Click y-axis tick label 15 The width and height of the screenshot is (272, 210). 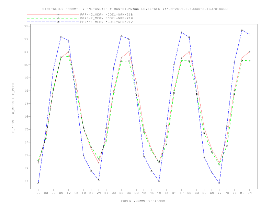point(26,129)
